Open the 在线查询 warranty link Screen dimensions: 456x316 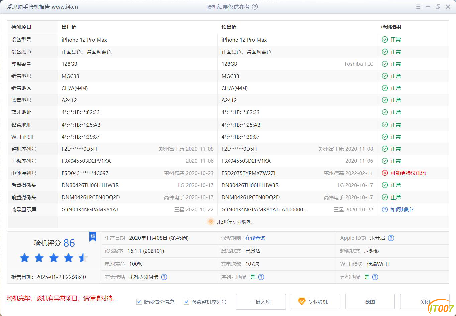coord(255,238)
